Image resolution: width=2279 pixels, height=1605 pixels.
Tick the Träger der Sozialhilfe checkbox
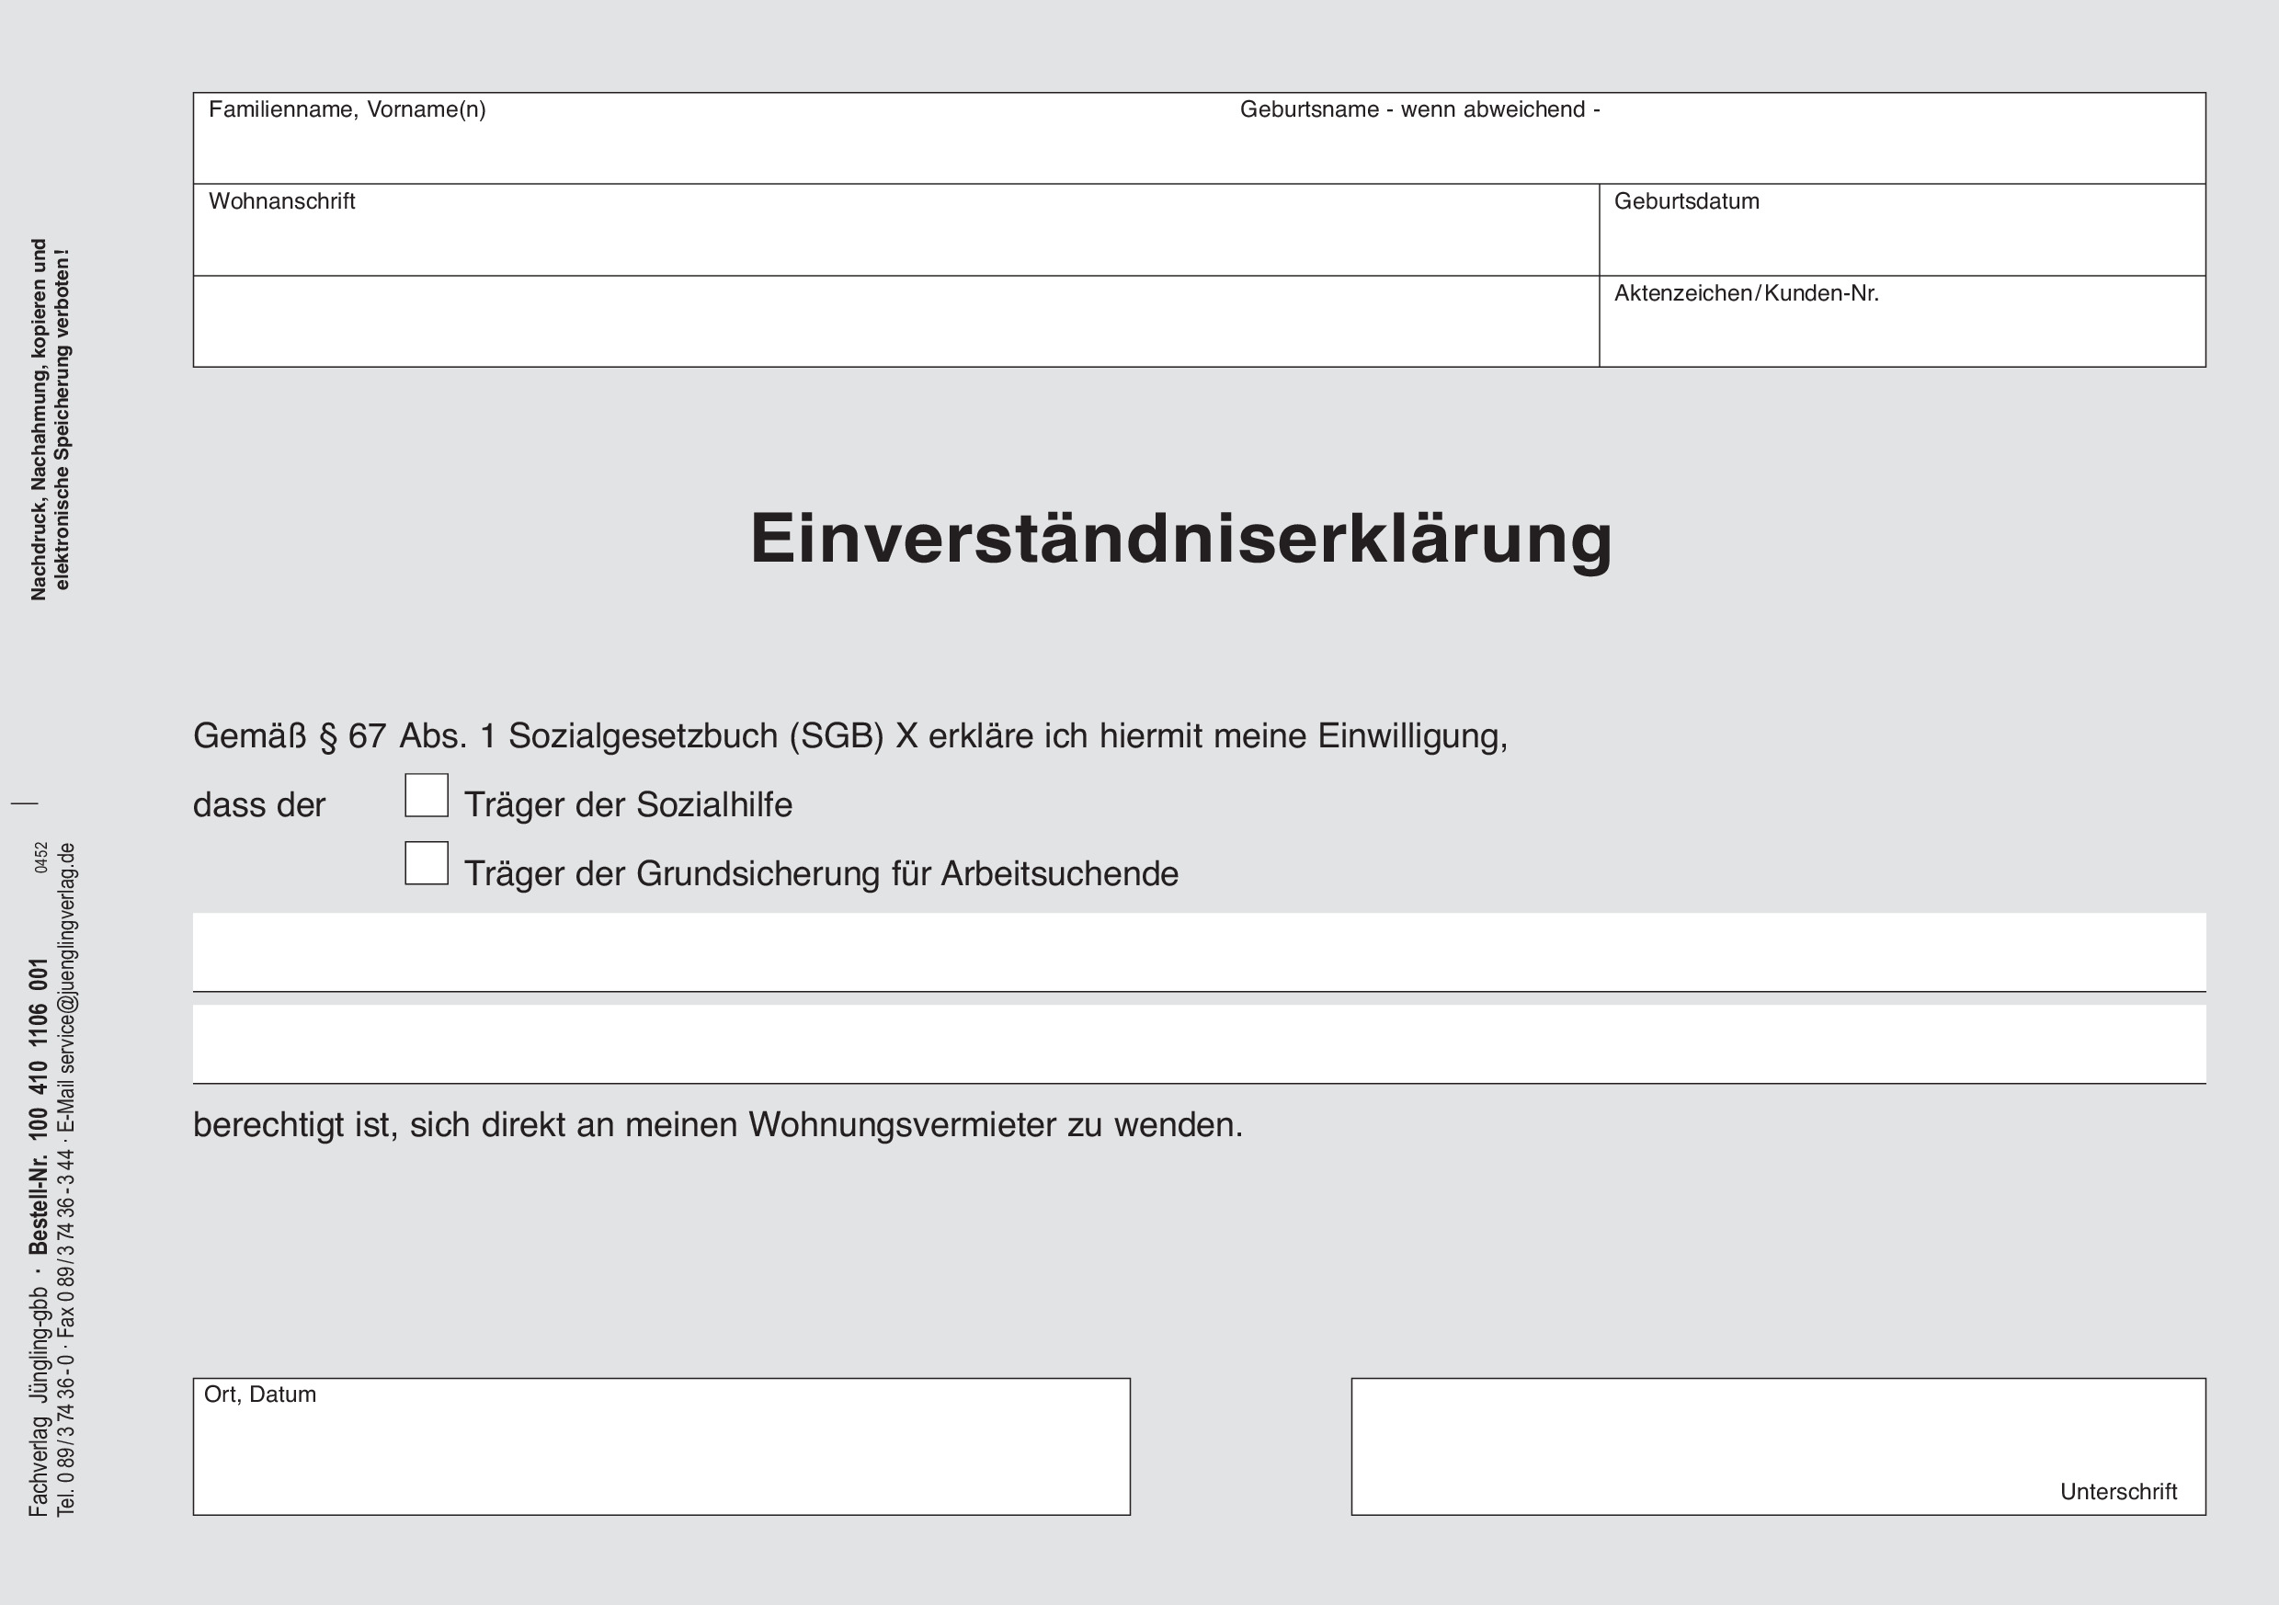pyautogui.click(x=426, y=795)
